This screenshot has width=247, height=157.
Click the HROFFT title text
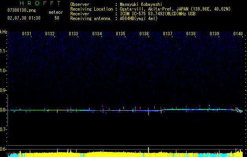(x=40, y=3)
